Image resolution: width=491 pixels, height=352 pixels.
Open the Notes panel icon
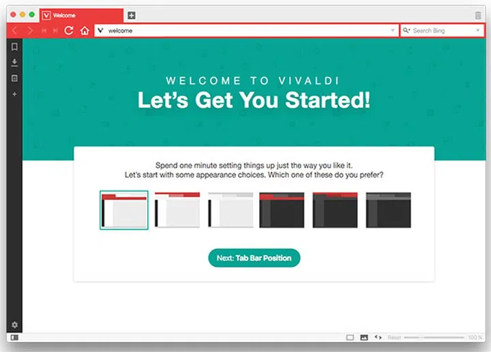14,78
